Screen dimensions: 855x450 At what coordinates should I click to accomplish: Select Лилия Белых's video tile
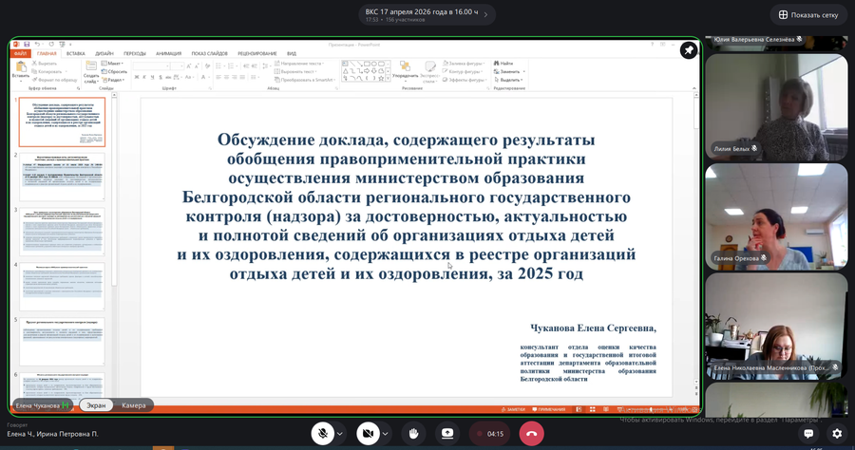pyautogui.click(x=776, y=106)
